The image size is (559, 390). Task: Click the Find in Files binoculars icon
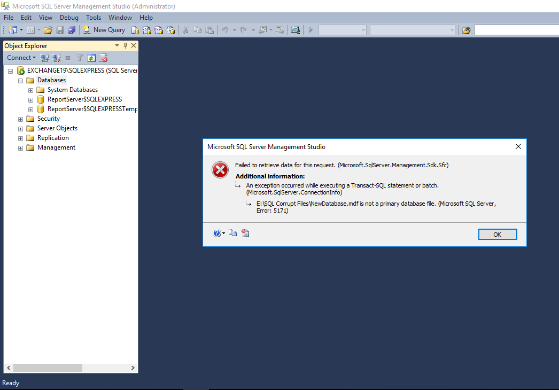click(467, 30)
